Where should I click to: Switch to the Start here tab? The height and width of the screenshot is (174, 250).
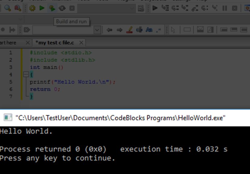[8, 43]
